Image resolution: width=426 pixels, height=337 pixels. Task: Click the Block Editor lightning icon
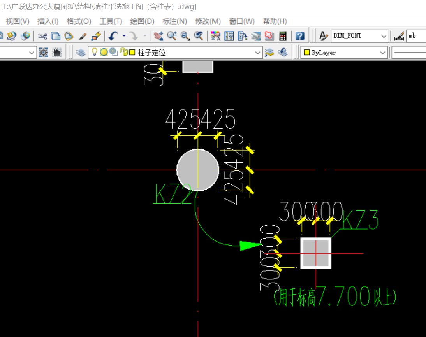[x=96, y=36]
